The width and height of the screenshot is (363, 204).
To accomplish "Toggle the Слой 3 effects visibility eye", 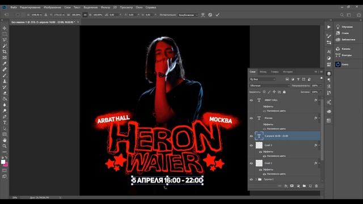I will pos(260,152).
